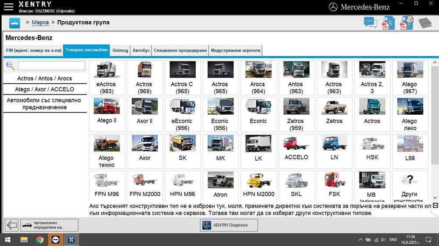The width and height of the screenshot is (439, 246).
Task: Open TeamViewer from the taskbar
Action: (55, 239)
